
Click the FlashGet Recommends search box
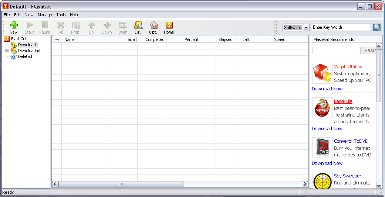point(335,51)
